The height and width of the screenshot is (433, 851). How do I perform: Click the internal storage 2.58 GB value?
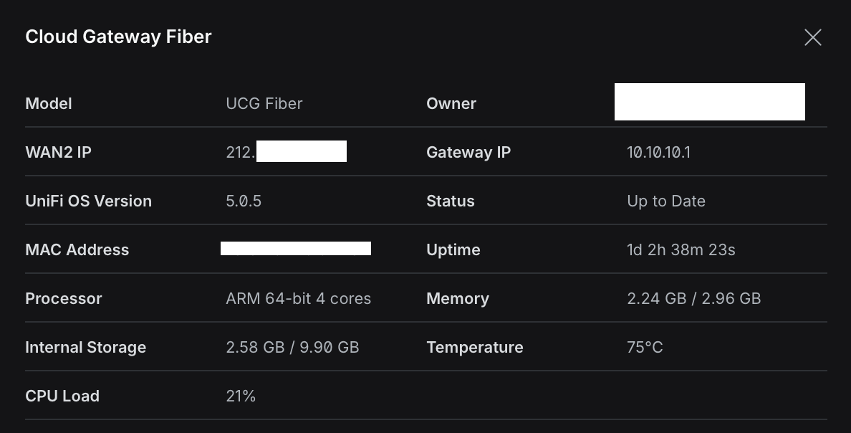tap(255, 347)
